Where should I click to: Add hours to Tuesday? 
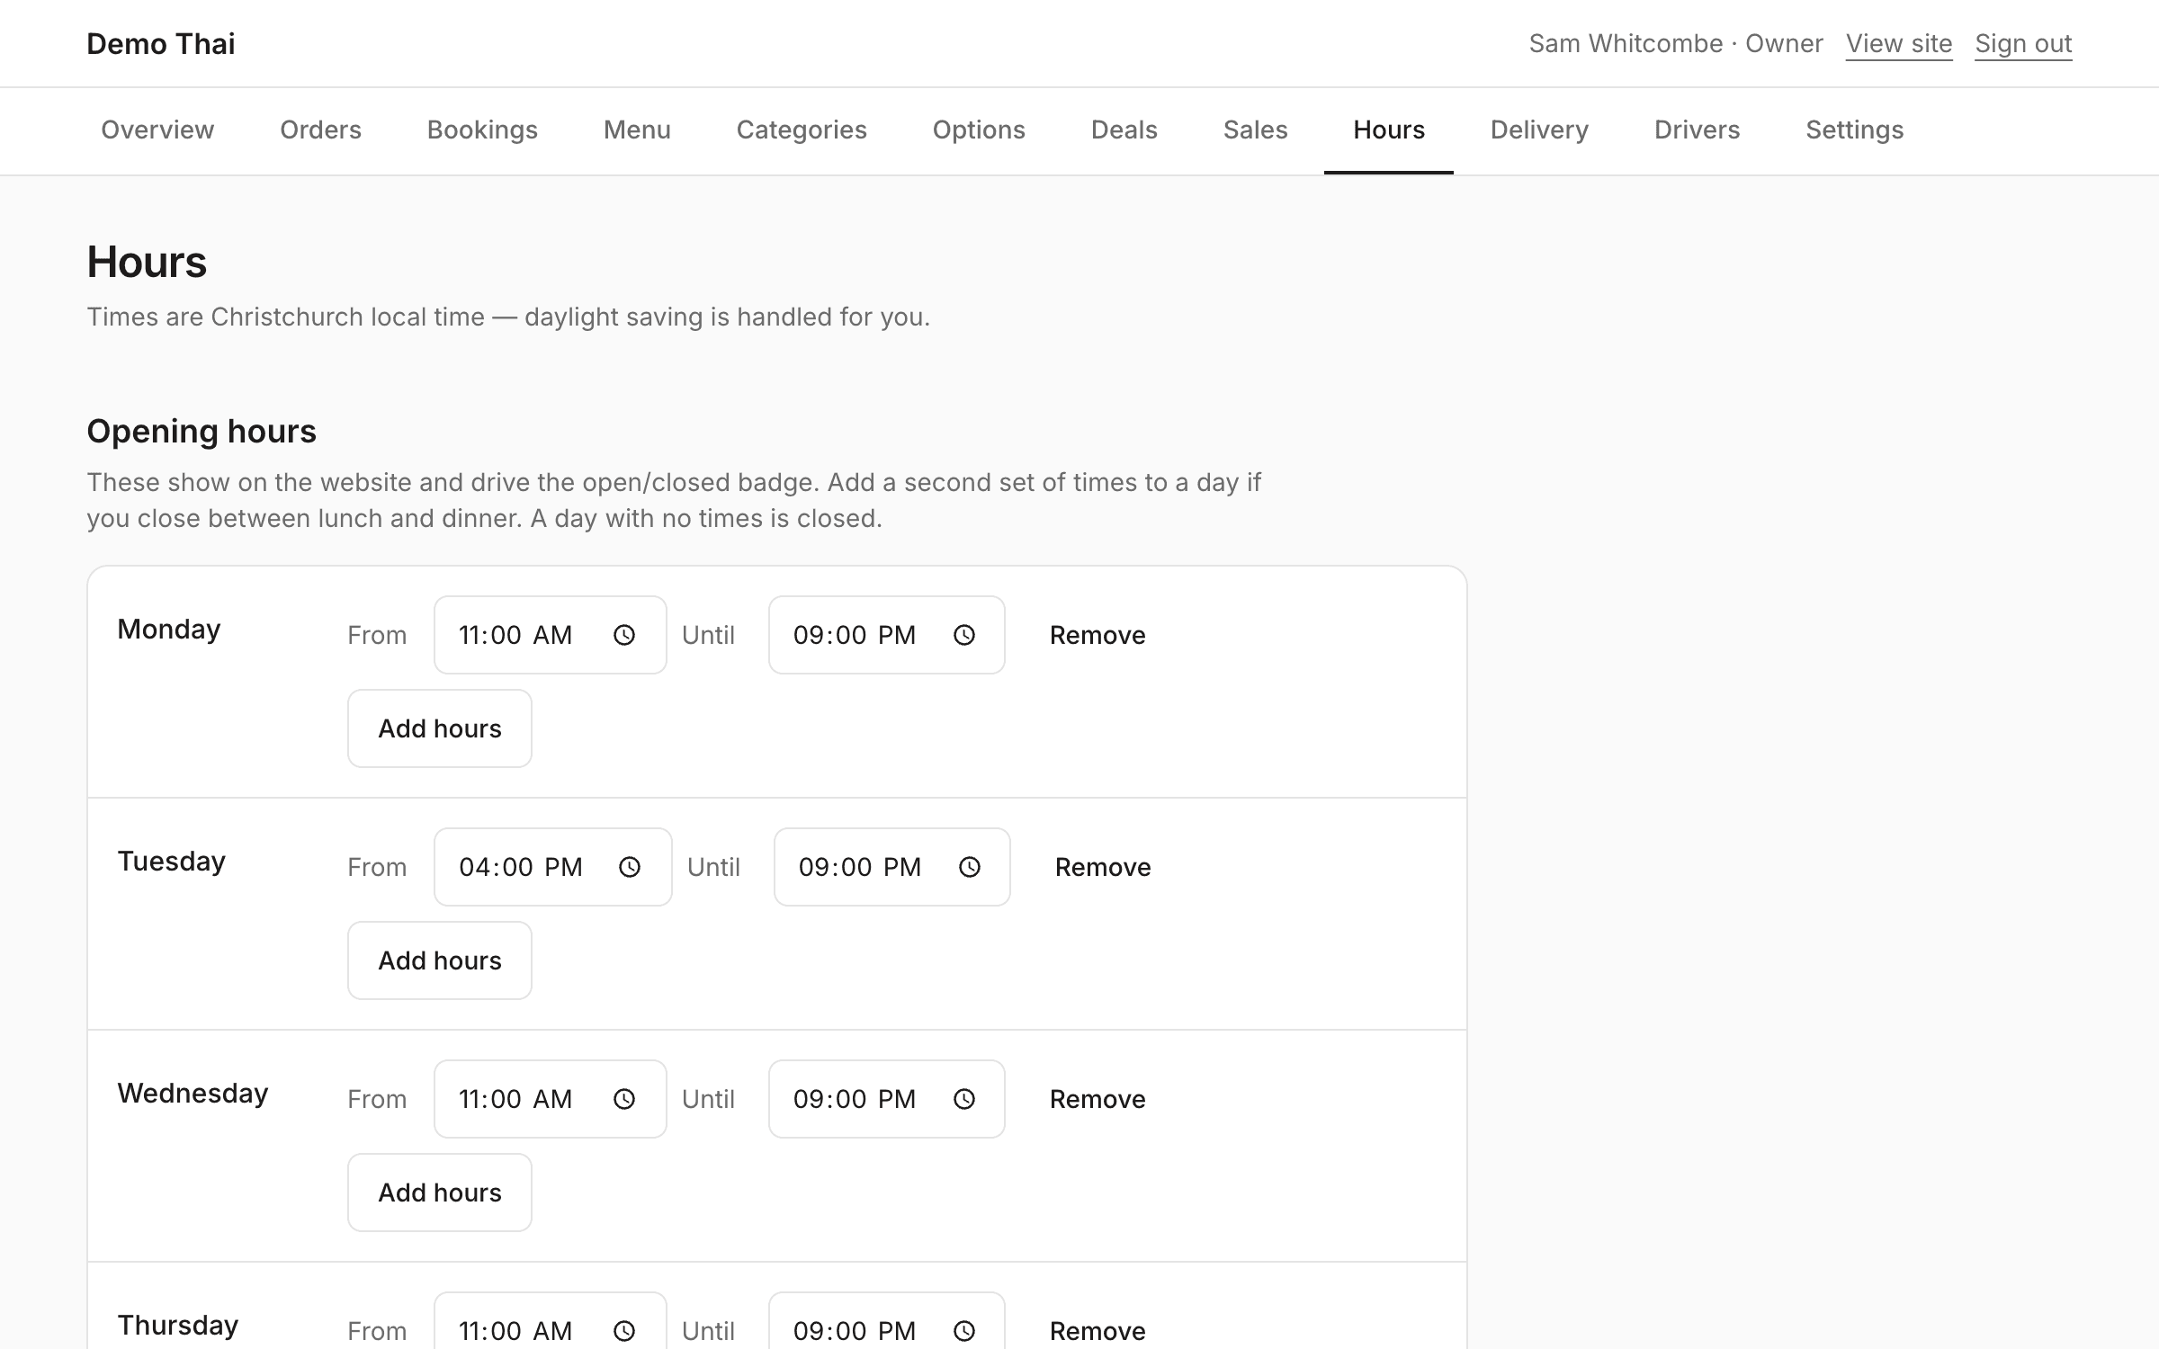click(440, 960)
